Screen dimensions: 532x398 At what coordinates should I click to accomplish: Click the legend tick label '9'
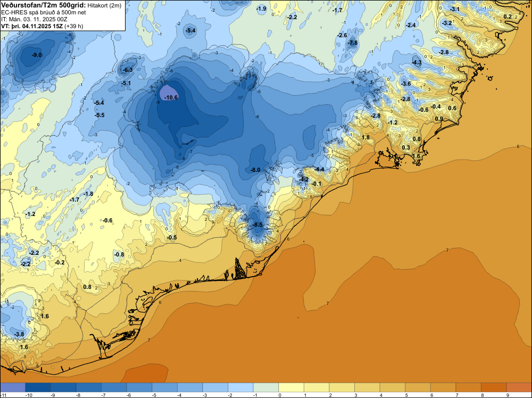[508, 395]
